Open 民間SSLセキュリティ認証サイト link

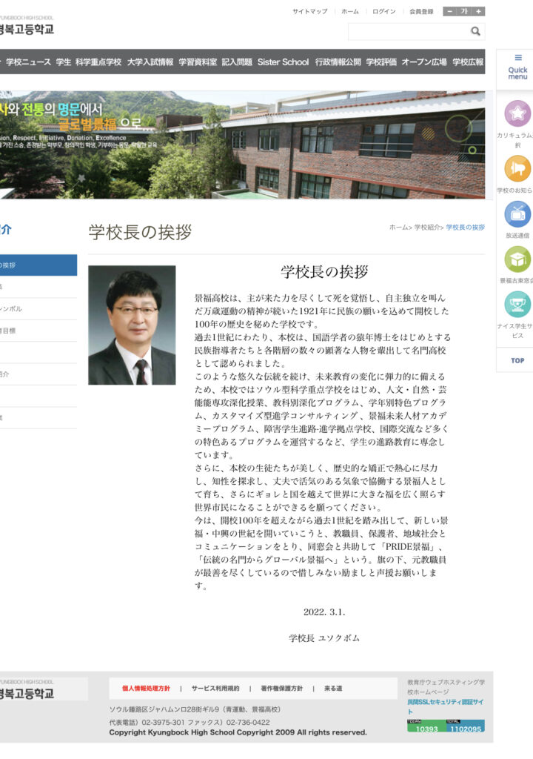[x=445, y=706]
